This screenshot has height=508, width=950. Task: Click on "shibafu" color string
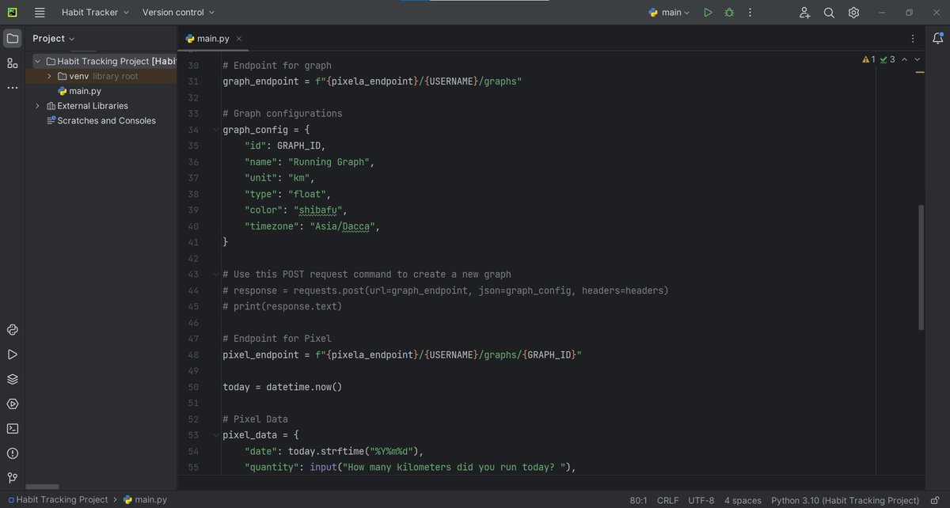(317, 210)
